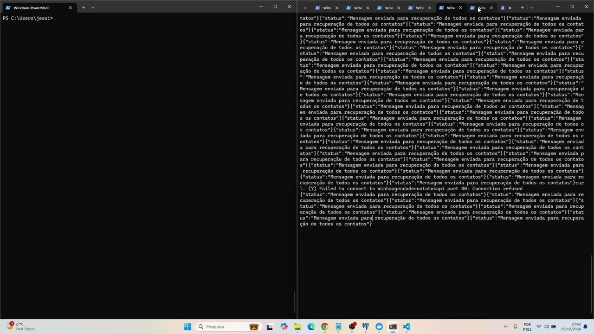Open the weather widget showing 27°C
This screenshot has height=334, width=594.
pos(21,327)
